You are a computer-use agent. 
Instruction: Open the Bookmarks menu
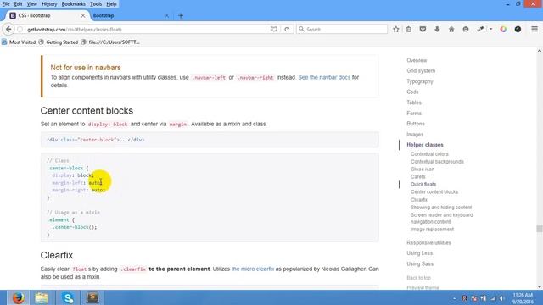click(x=74, y=4)
